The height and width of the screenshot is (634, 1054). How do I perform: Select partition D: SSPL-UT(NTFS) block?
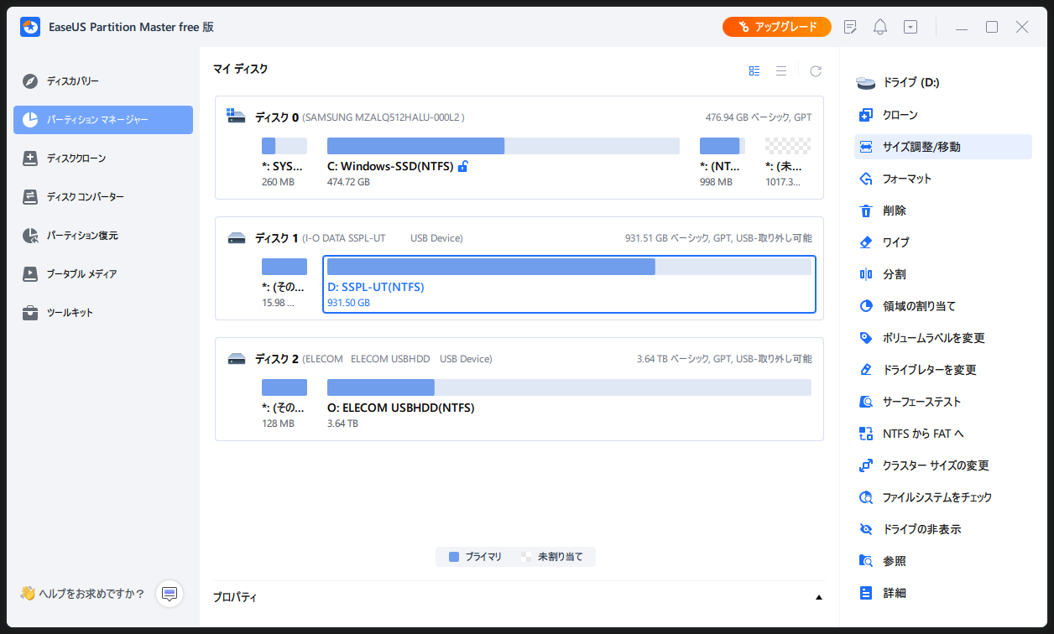[569, 285]
